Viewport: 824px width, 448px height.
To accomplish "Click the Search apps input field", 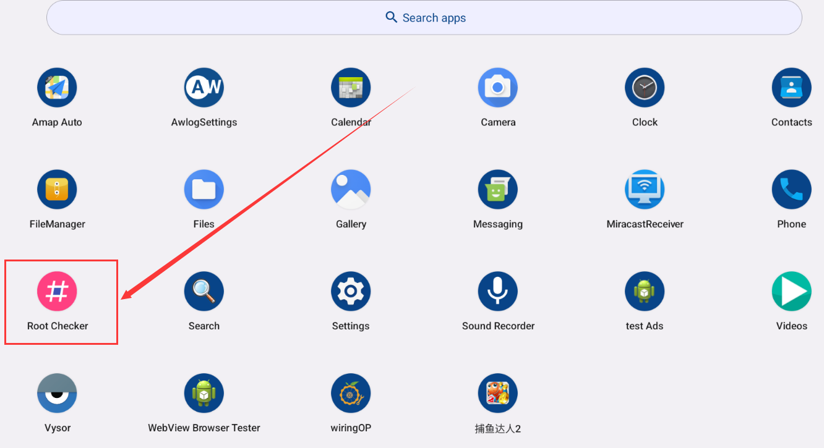I will point(424,17).
